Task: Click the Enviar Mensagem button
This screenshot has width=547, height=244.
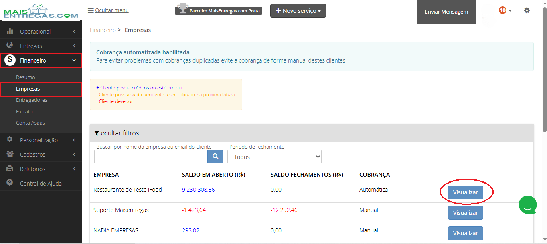Action: pos(446,12)
